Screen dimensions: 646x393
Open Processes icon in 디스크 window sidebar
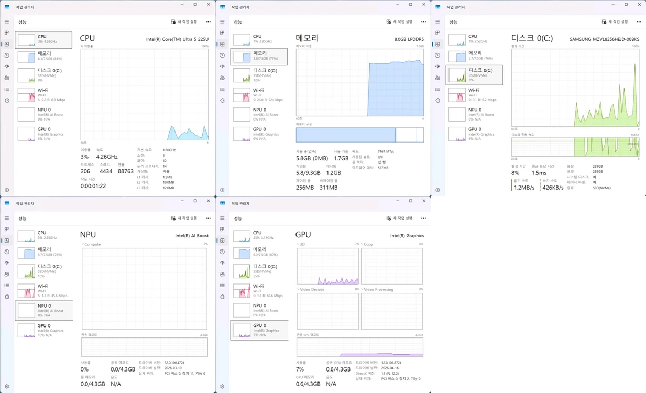pyautogui.click(x=438, y=33)
